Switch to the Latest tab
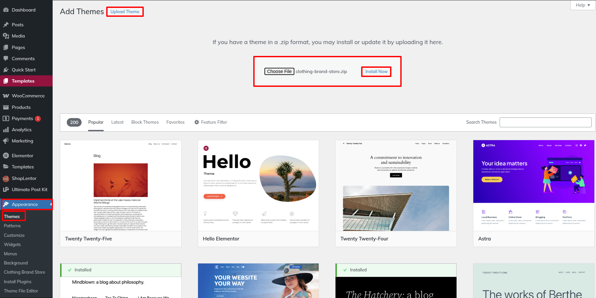 [117, 122]
